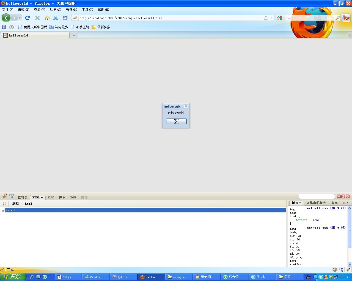Open the 查看 menu

40,10
